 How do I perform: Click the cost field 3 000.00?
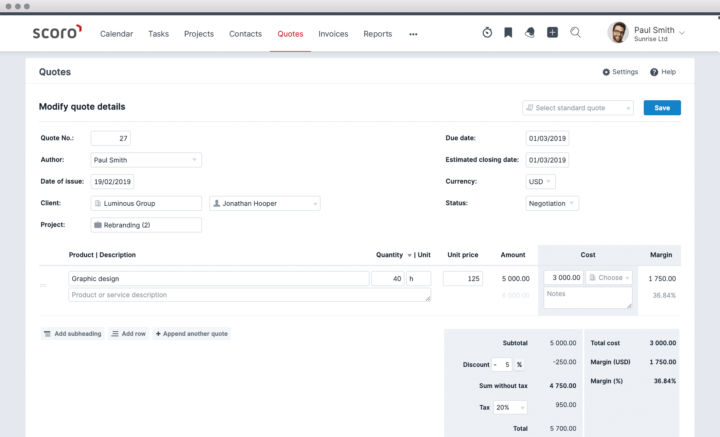564,277
